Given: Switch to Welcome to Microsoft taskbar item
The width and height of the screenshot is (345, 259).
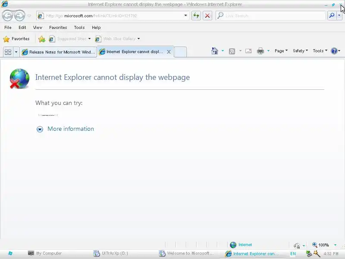Looking at the screenshot, I should 186,253.
